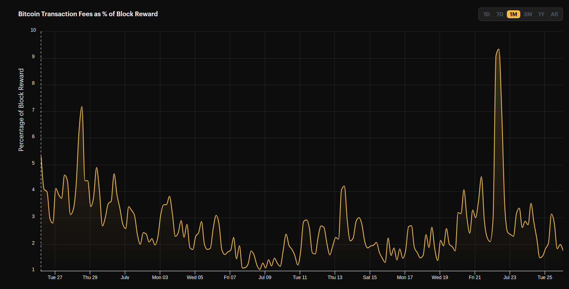Click the 'Tue 11' date label
The width and height of the screenshot is (569, 289).
point(300,278)
